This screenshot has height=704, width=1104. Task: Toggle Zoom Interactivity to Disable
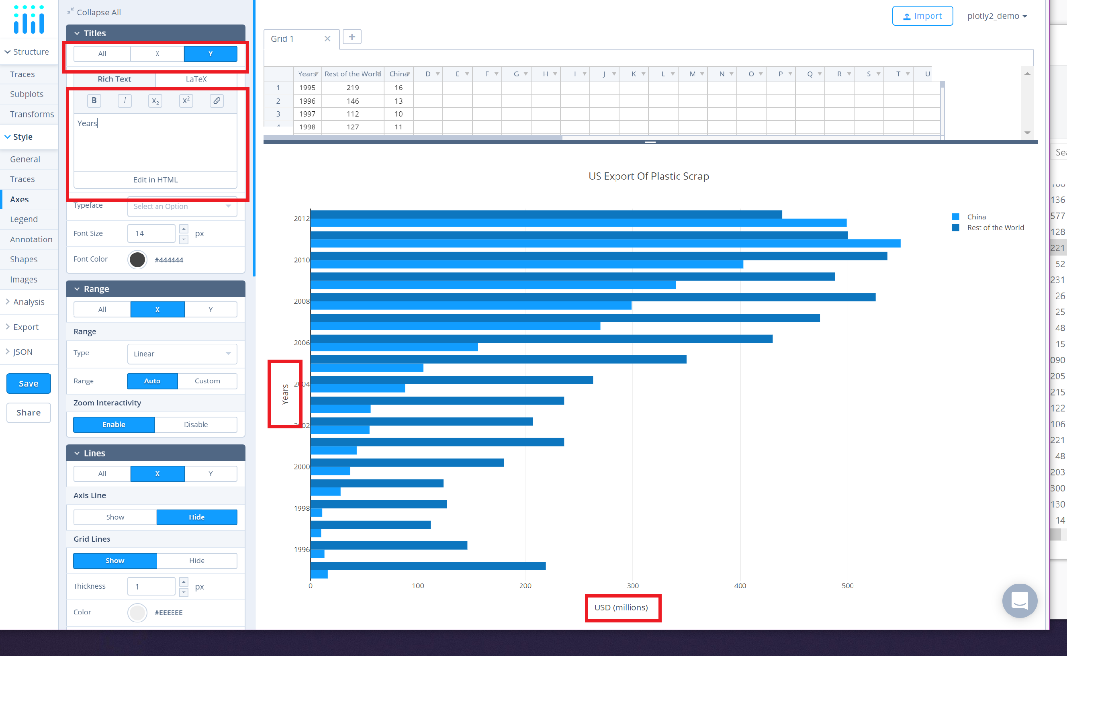pos(196,424)
